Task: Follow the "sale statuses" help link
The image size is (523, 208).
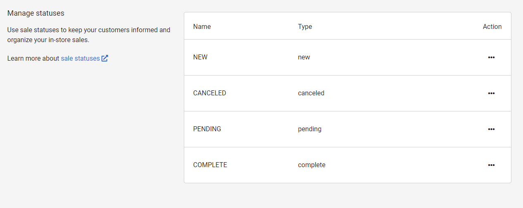Action: pos(80,58)
